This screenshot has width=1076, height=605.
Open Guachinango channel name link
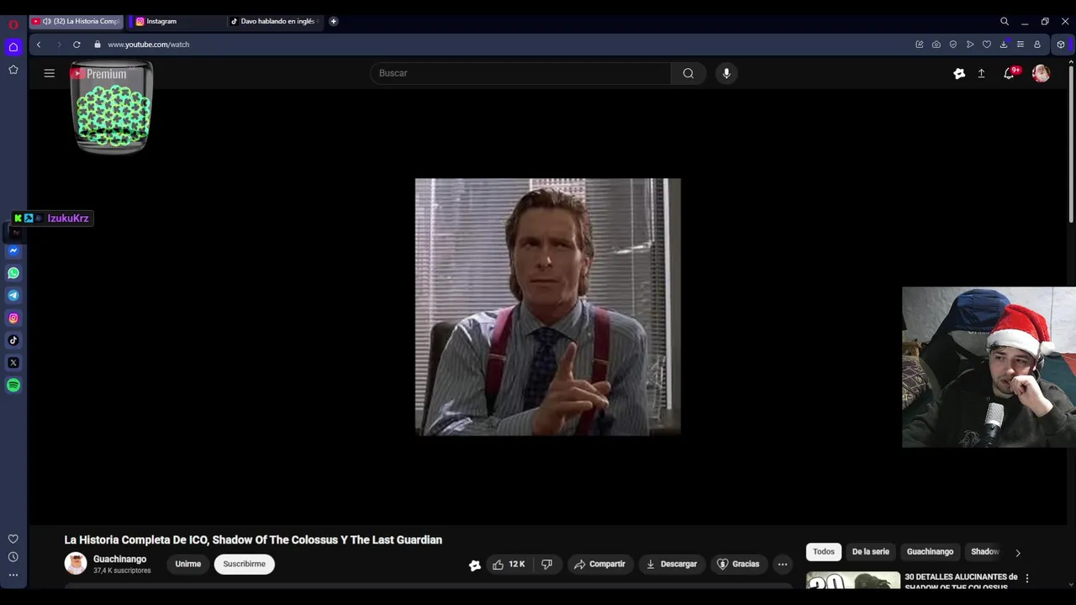(x=119, y=559)
